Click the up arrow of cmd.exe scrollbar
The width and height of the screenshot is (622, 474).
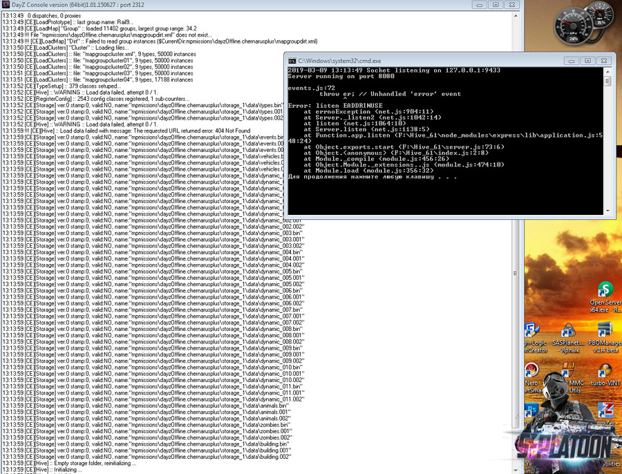click(607, 71)
